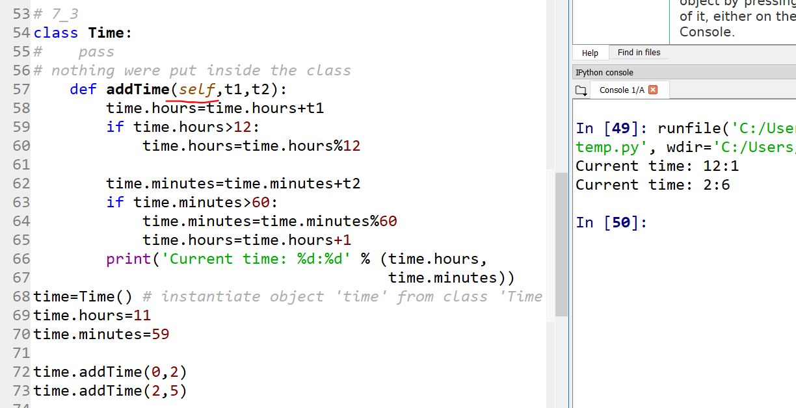The width and height of the screenshot is (796, 408).
Task: Click the In [49] runfile command
Action: click(683, 129)
